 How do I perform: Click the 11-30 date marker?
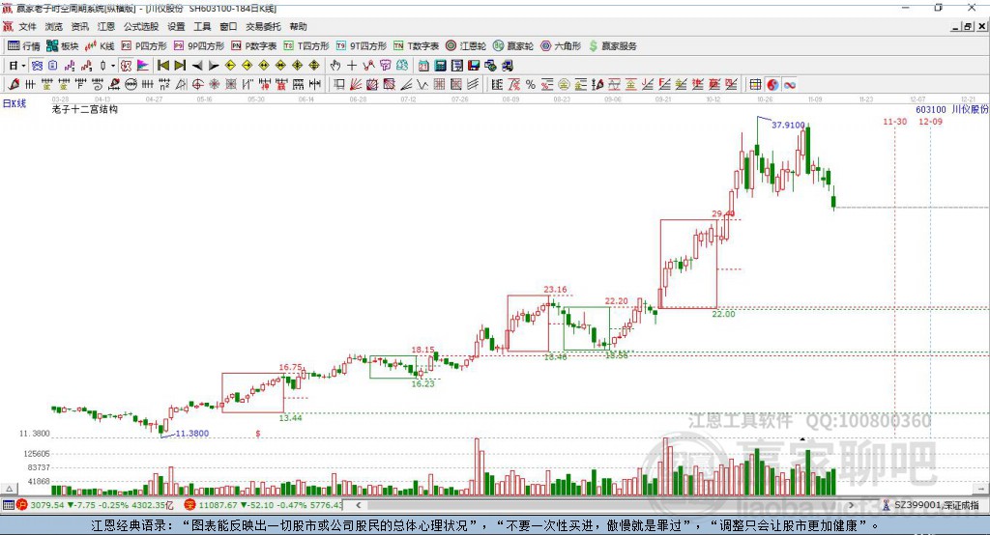tap(894, 121)
